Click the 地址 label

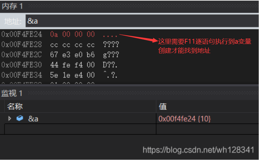pyautogui.click(x=13, y=21)
